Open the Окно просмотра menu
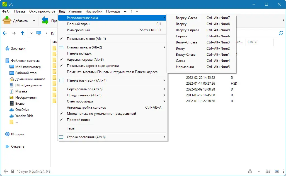Image resolution: width=286 pixels, height=176 pixels. click(x=42, y=11)
